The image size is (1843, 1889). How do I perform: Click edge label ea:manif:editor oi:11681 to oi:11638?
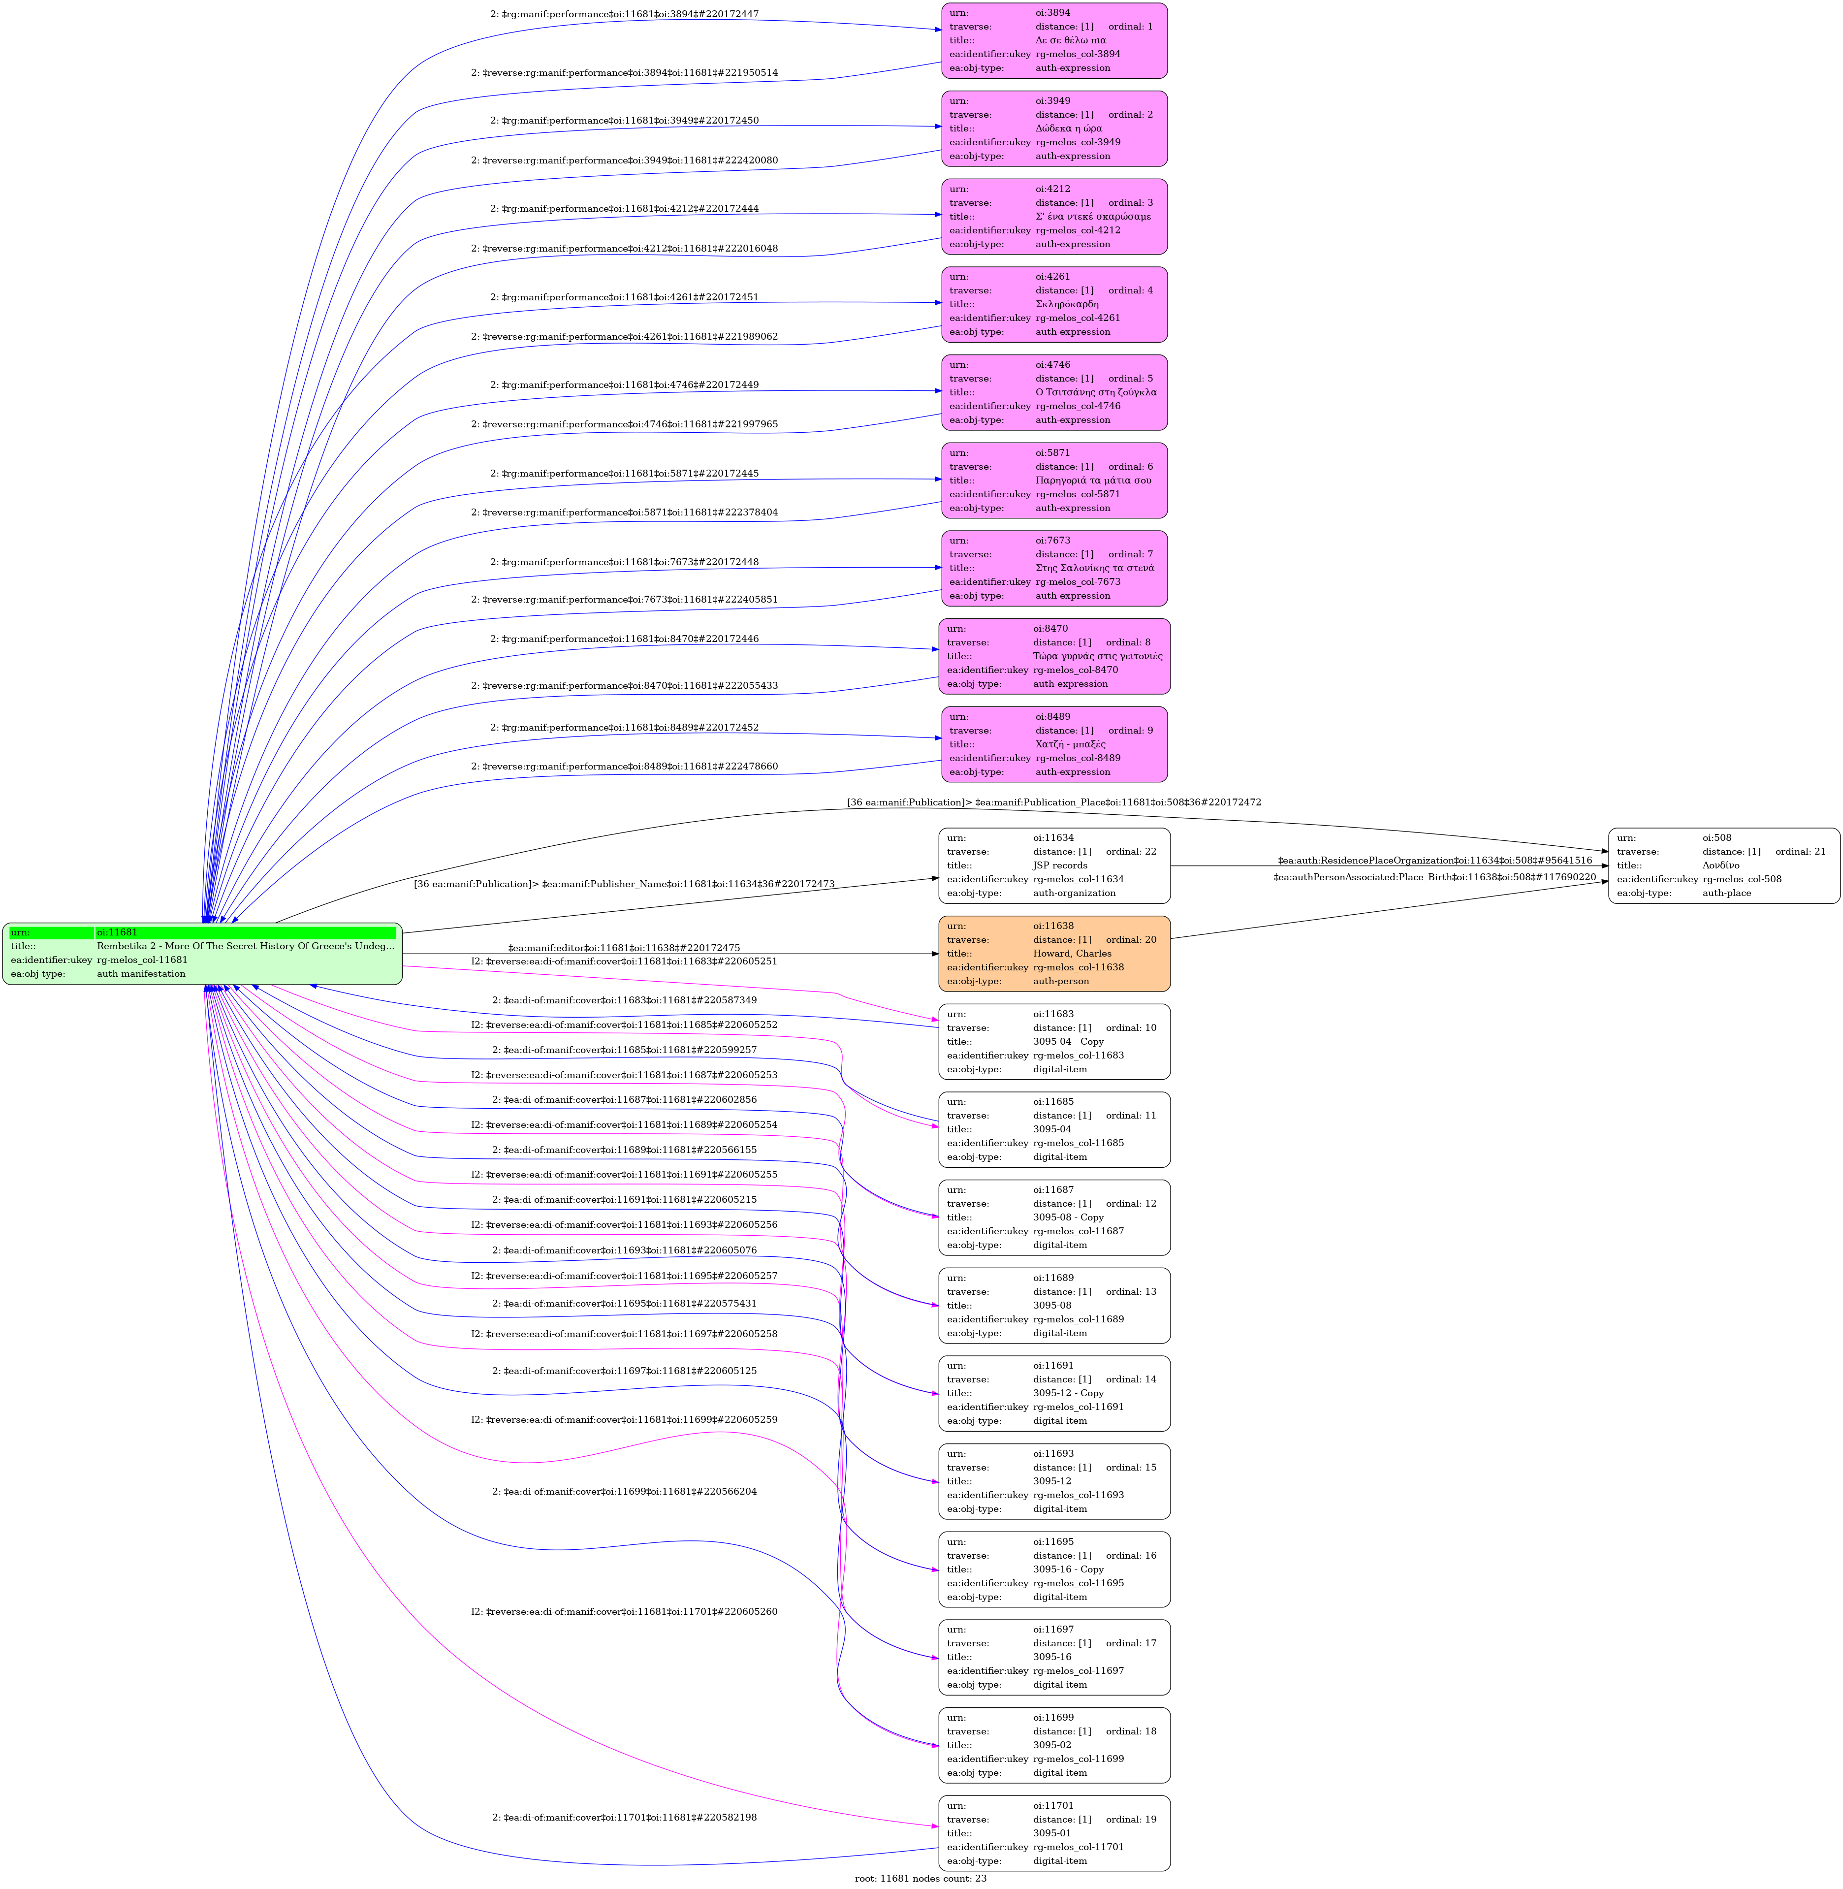pos(623,948)
